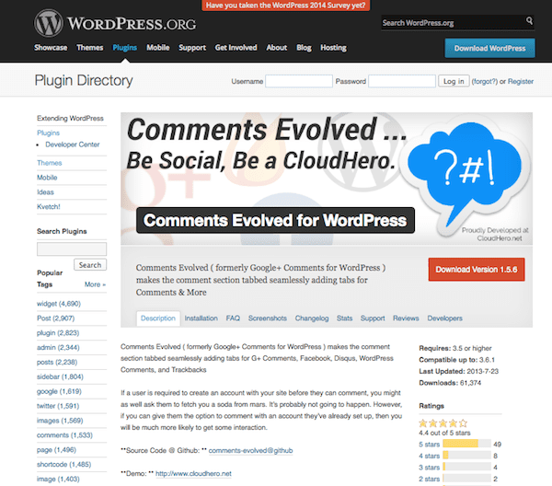Click the Log in button
Screen dimensions: 552x486
(454, 81)
